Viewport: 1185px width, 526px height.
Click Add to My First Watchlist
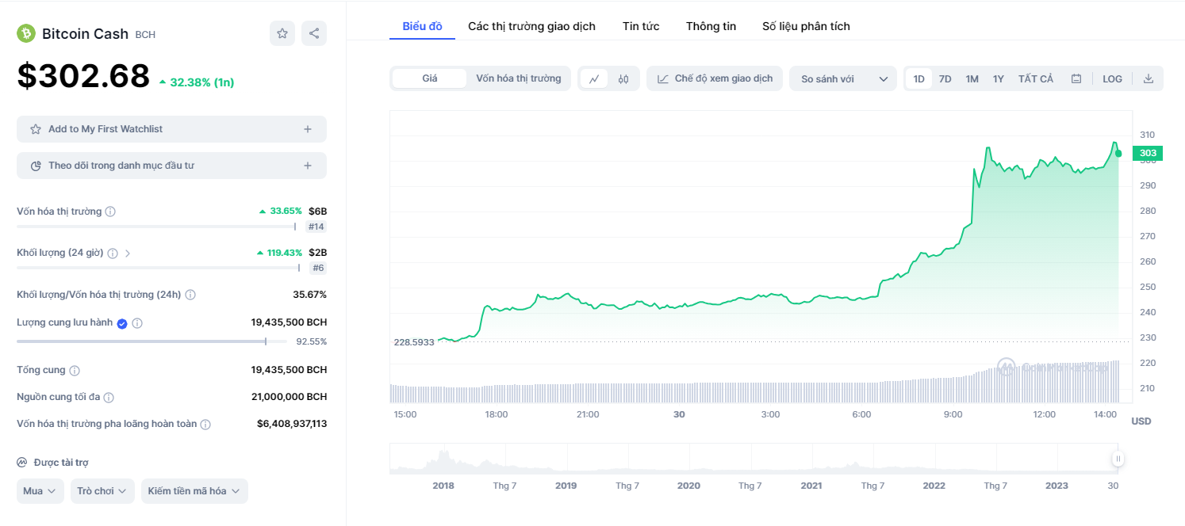[x=171, y=129]
